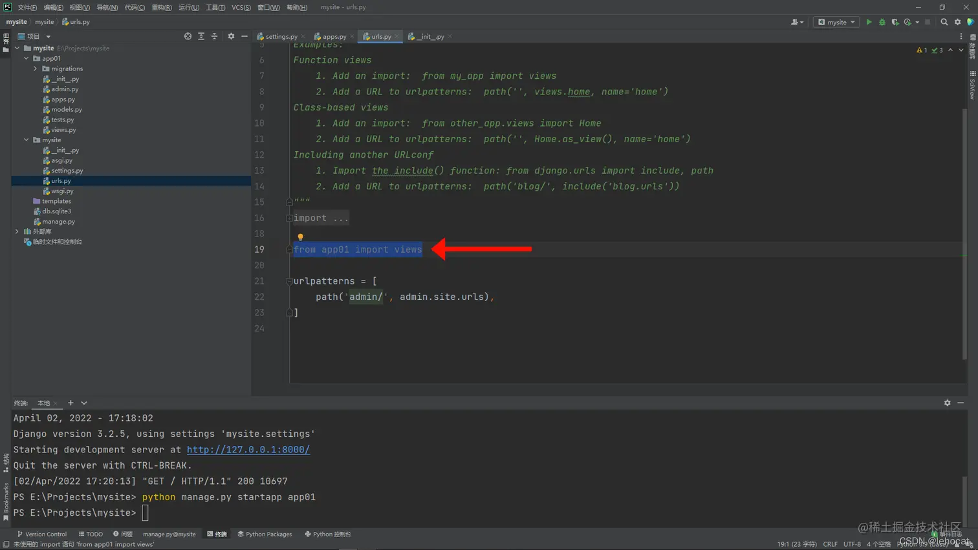
Task: Open the mysite run configuration dropdown
Action: (x=836, y=22)
